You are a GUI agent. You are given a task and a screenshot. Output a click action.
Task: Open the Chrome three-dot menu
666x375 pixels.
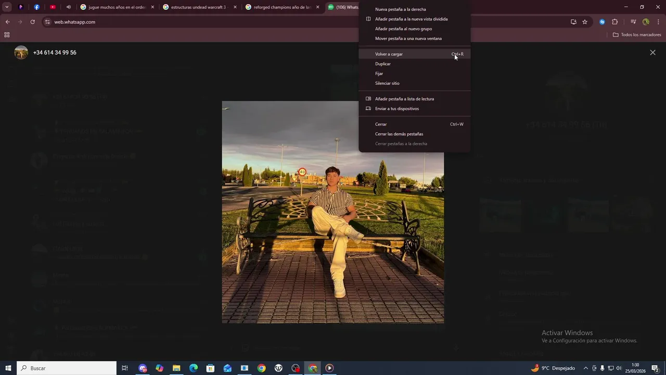658,22
